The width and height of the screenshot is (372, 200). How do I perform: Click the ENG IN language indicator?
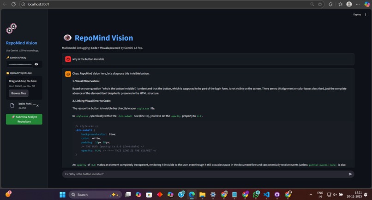(x=320, y=195)
